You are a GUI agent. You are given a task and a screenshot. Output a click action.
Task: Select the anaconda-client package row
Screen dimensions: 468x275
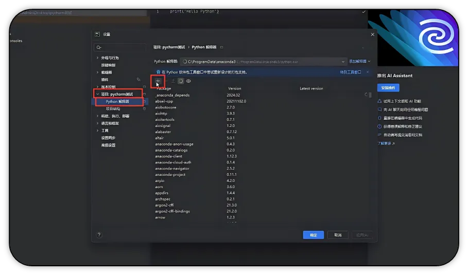[x=261, y=156]
